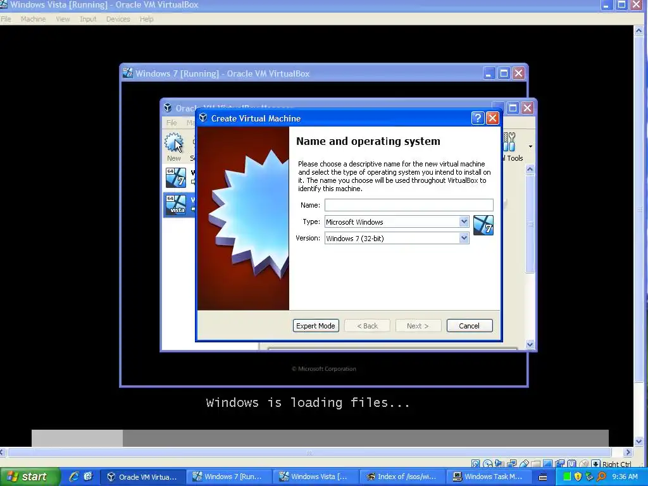Click the help question mark button

[477, 118]
